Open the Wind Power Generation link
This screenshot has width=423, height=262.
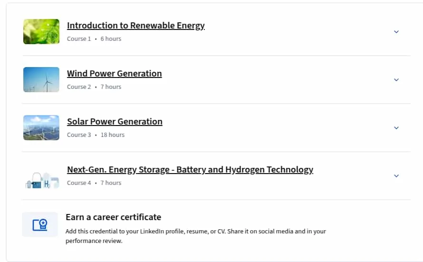point(115,73)
